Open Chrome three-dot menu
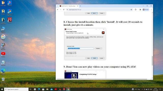Image resolution: width=163 pixels, height=91 pixels. (151, 10)
